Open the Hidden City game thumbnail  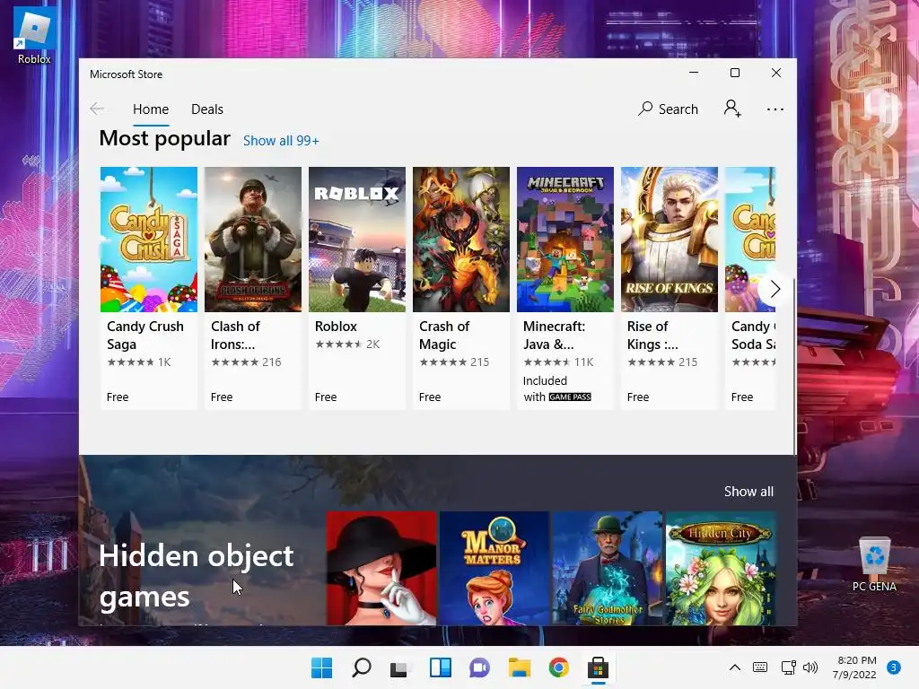pos(721,568)
